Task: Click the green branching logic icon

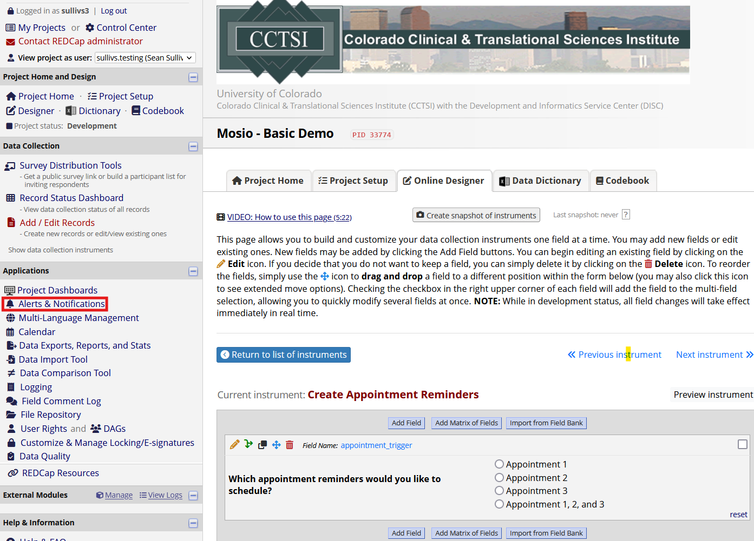Action: click(x=248, y=444)
